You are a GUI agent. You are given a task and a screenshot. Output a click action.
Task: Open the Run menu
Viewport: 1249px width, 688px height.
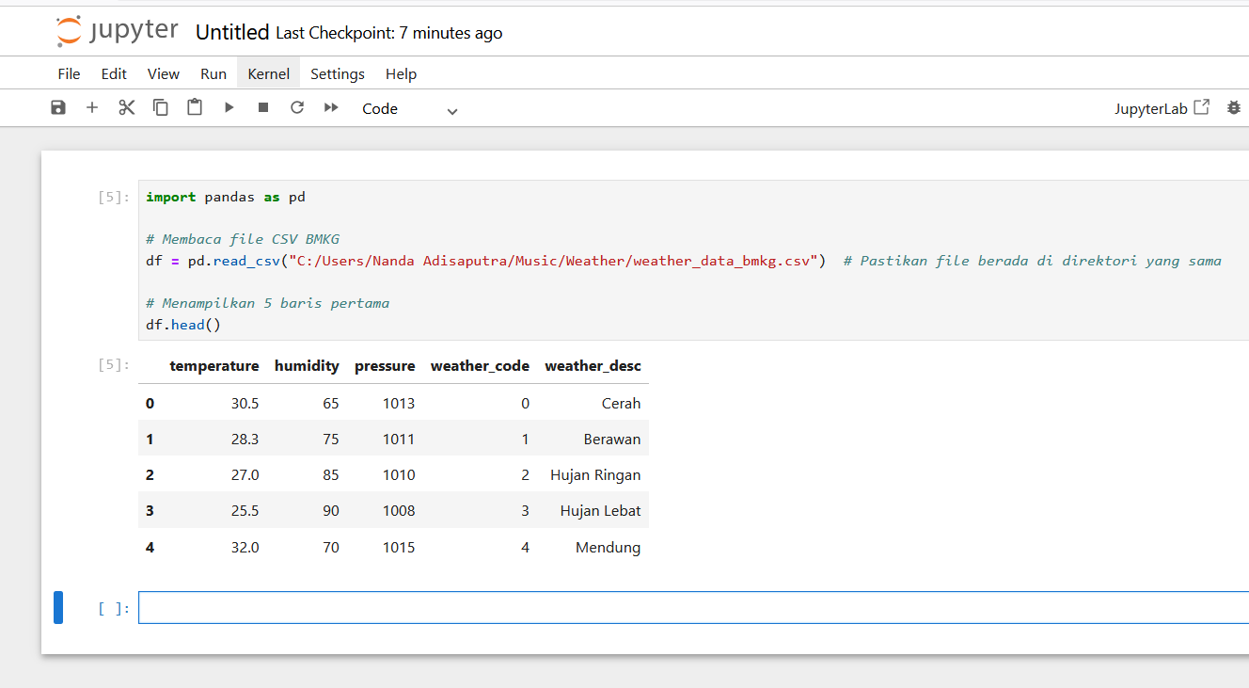coord(213,73)
